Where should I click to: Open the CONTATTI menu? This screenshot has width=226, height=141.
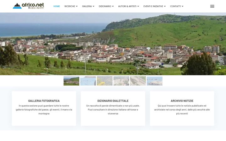point(175,6)
